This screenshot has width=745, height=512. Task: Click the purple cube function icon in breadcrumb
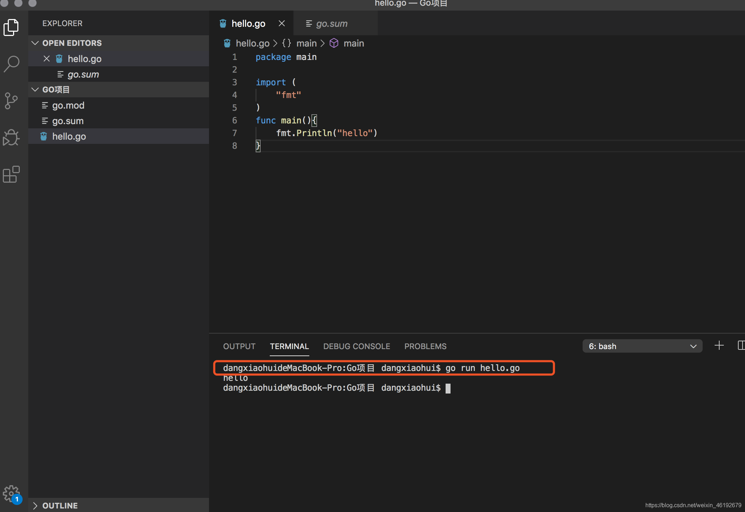tap(334, 43)
